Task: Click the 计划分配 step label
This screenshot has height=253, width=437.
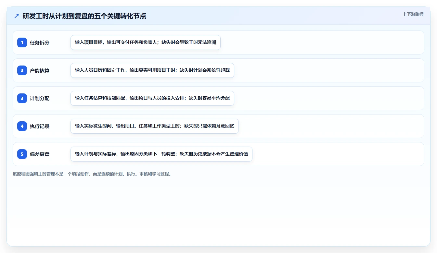Action: pyautogui.click(x=40, y=98)
